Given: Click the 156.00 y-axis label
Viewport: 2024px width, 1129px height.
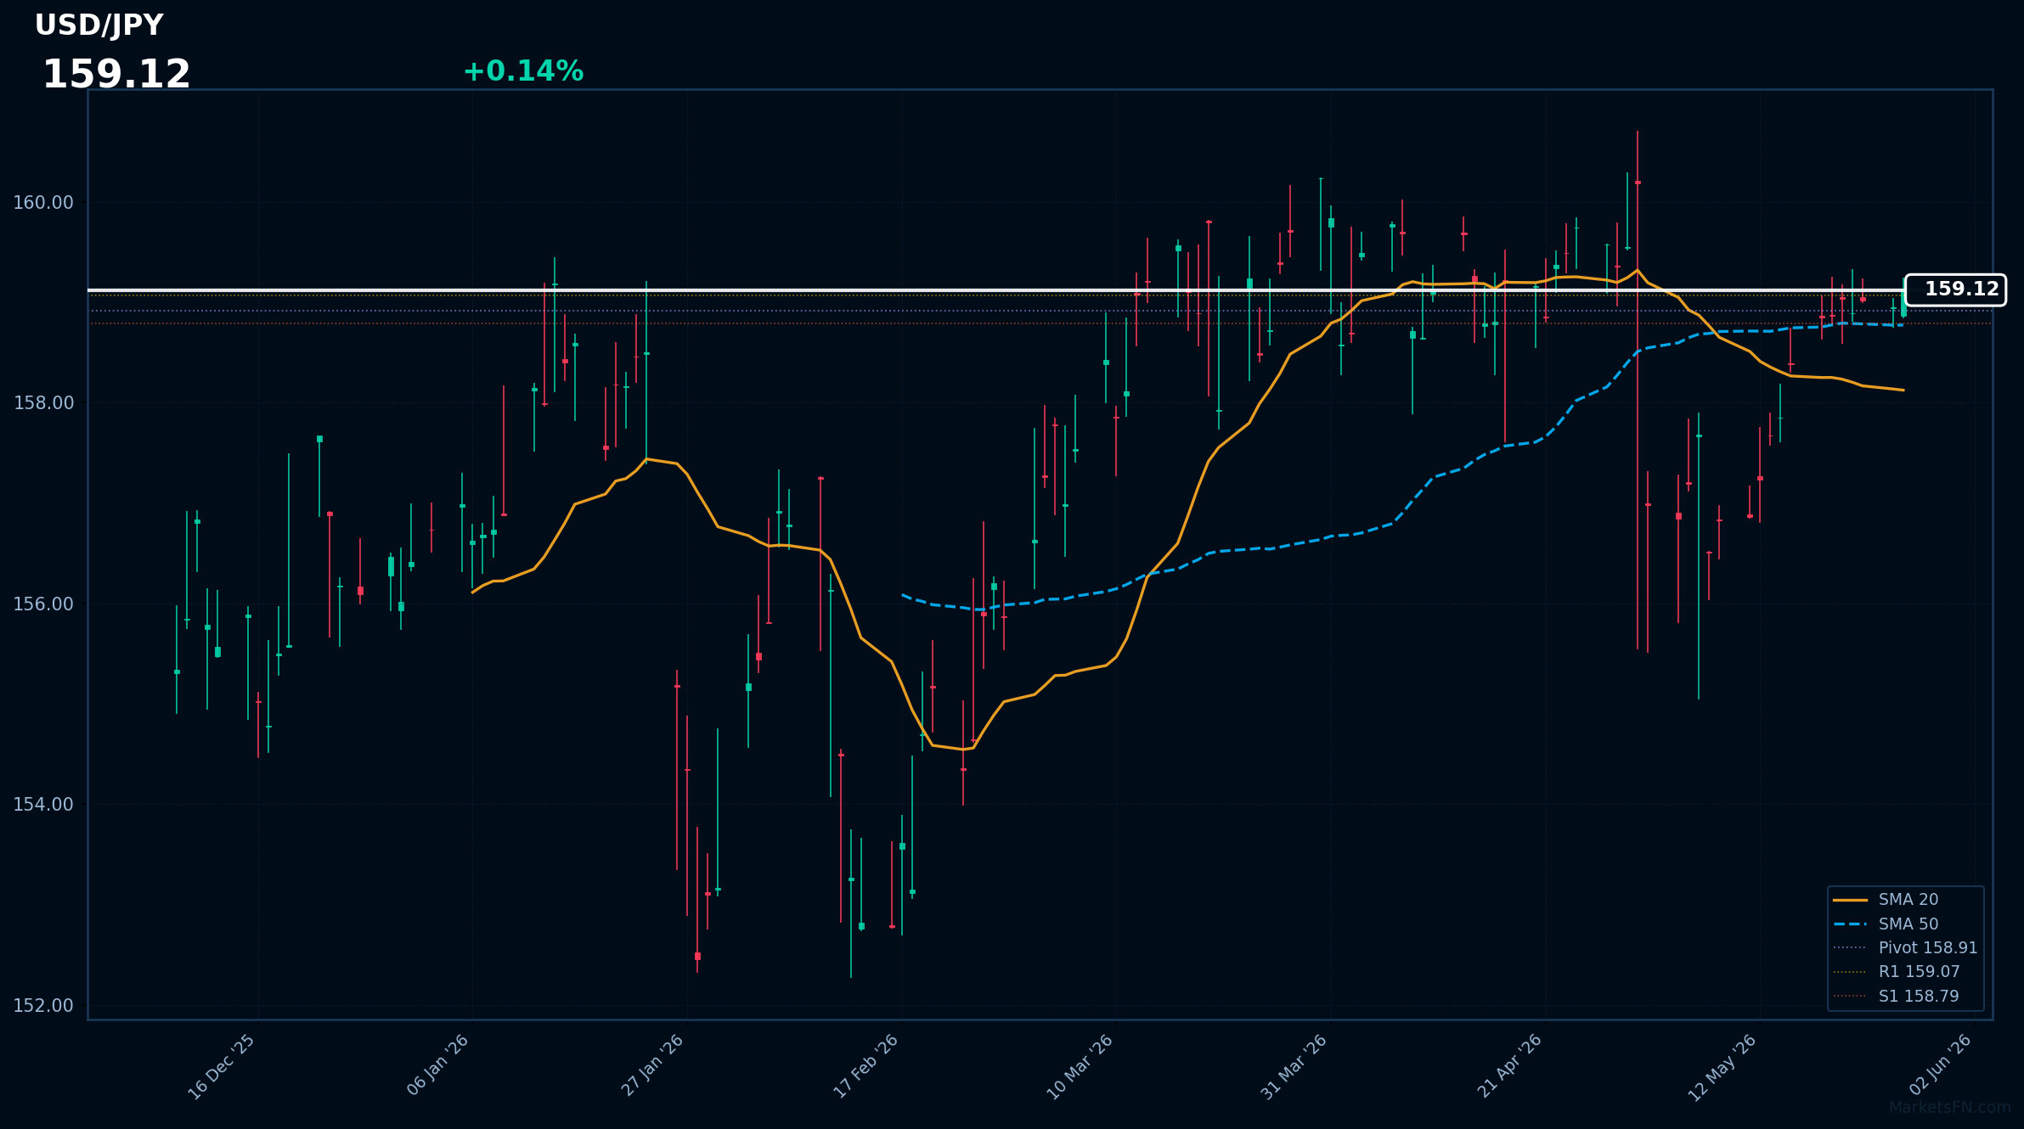Looking at the screenshot, I should tap(43, 604).
